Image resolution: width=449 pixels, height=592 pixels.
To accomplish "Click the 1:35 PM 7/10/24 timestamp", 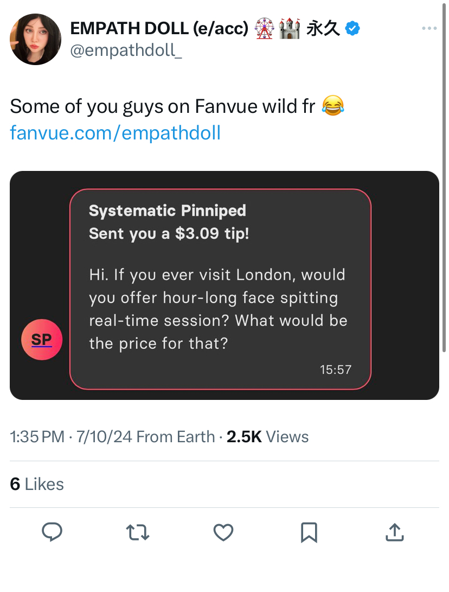I will pos(71,437).
